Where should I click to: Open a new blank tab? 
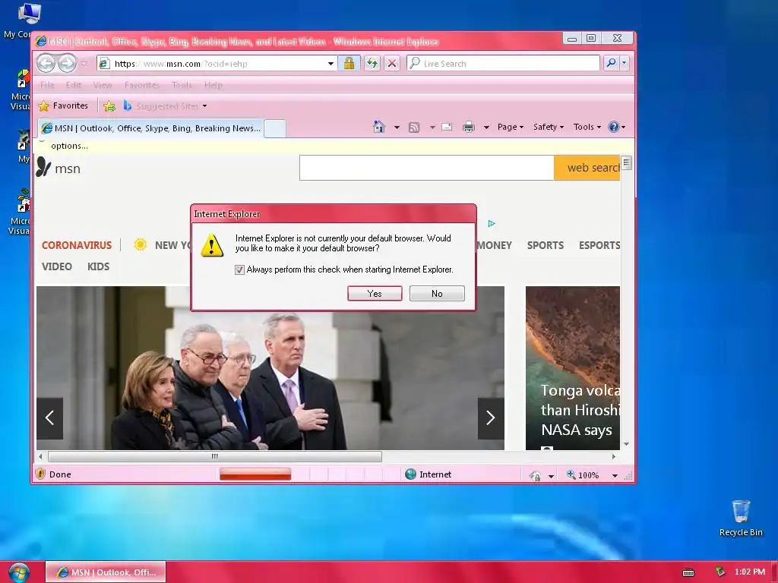tap(274, 128)
